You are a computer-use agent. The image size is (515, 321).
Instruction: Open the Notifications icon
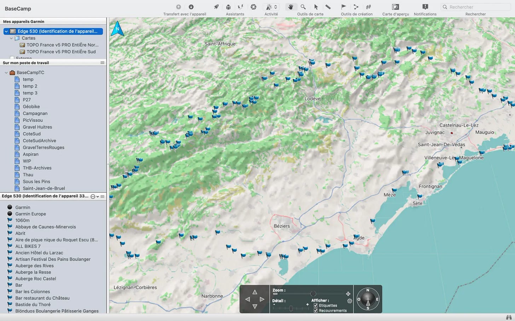click(x=425, y=7)
